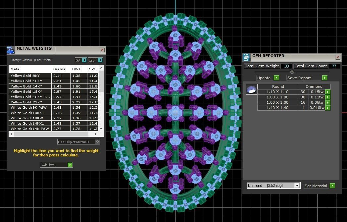Click the Set Material button
Viewport: 347px width, 222px height.
[319, 186]
